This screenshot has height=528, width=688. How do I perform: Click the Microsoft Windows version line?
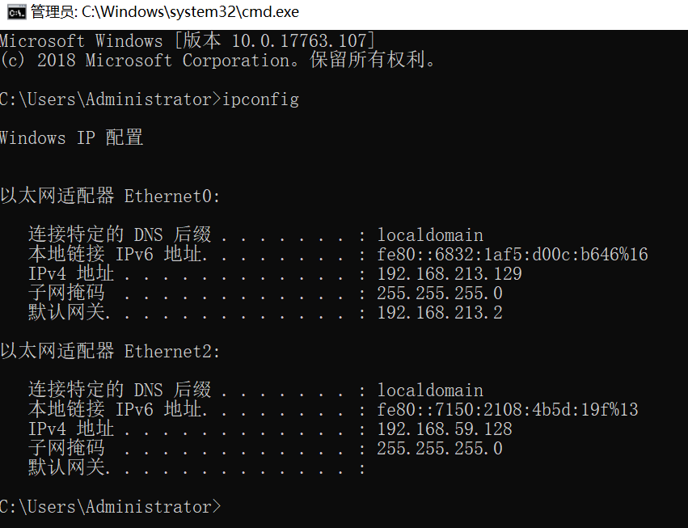click(187, 40)
